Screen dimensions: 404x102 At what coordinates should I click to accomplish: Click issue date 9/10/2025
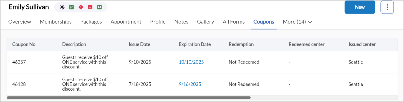(x=140, y=62)
